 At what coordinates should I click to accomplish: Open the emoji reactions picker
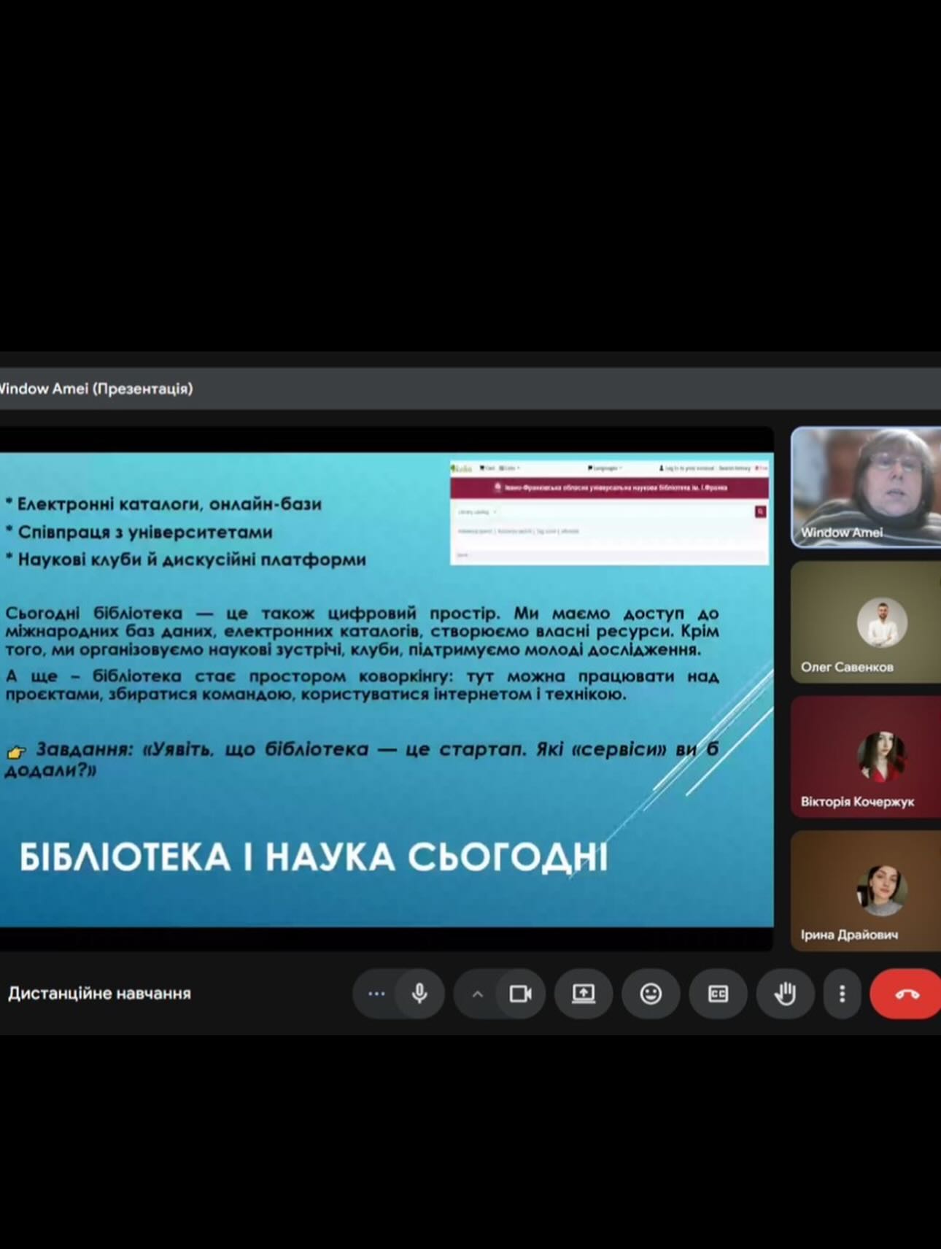[x=651, y=994]
